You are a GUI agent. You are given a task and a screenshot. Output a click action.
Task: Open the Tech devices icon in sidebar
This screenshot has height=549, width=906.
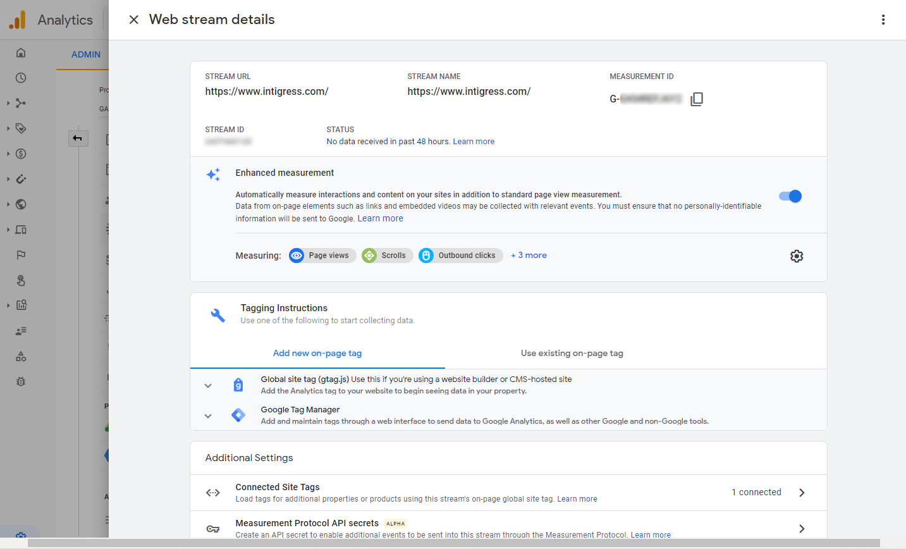tap(21, 230)
